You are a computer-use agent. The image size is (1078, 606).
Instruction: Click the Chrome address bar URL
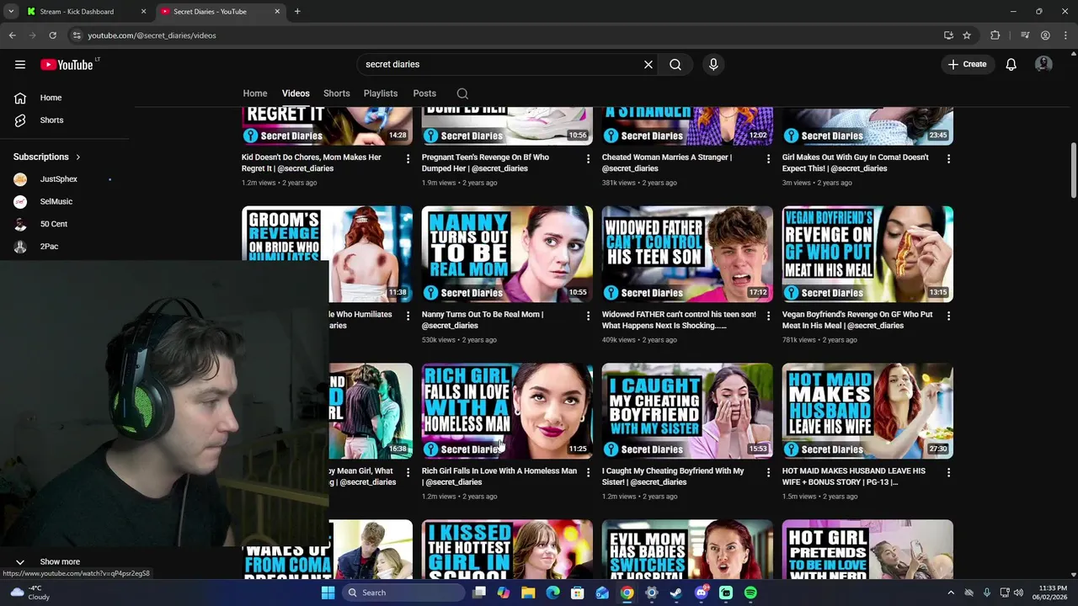(x=152, y=35)
